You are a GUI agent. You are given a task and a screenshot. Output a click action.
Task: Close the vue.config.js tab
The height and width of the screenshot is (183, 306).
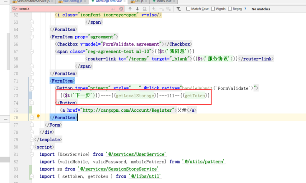(85, 1)
